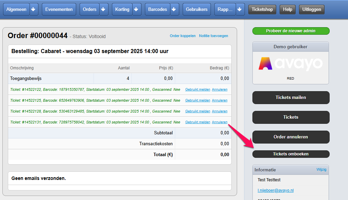Image resolution: width=348 pixels, height=200 pixels.
Task: Open the Ticketshop
Action: [x=262, y=10]
